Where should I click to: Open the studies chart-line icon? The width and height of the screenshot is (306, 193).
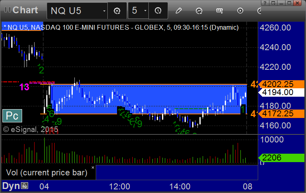(199, 11)
